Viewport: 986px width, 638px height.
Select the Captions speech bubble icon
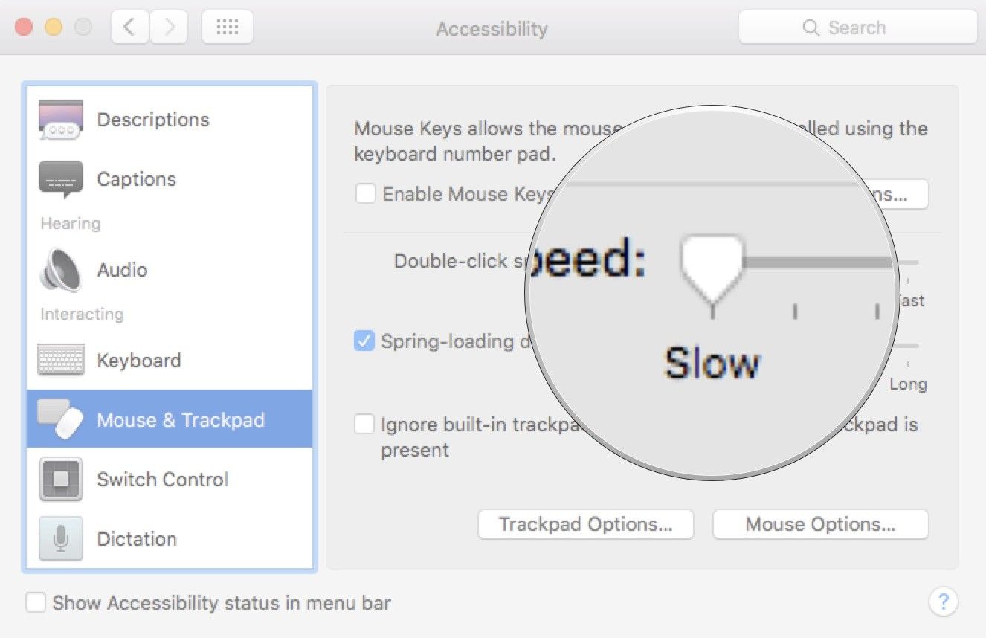(x=60, y=179)
